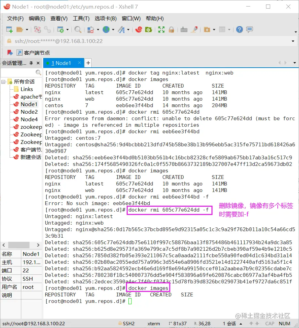Click the Help question mark icon
The height and width of the screenshot is (328, 299).
click(x=239, y=30)
